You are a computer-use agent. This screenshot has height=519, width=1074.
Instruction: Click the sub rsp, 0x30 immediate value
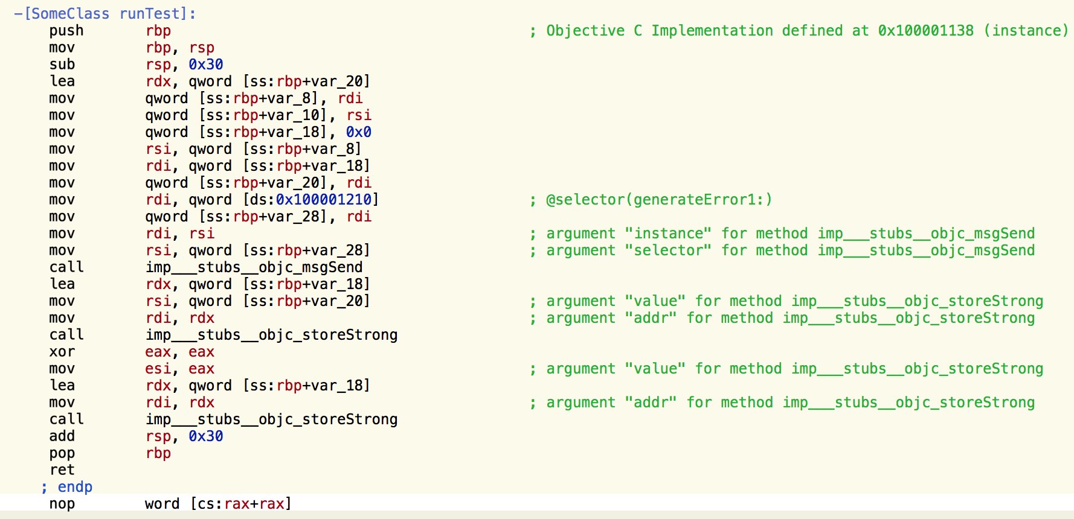(206, 65)
